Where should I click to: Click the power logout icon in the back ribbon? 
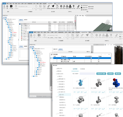coord(7,6)
